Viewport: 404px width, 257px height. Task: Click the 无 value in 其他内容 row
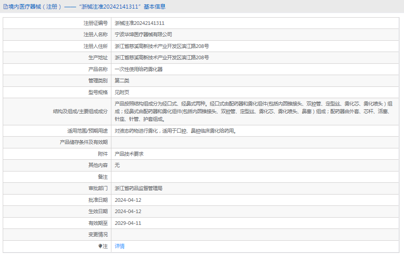click(x=117, y=165)
